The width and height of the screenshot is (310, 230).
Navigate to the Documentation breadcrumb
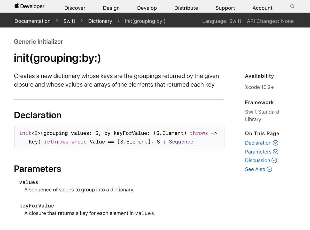tap(32, 21)
